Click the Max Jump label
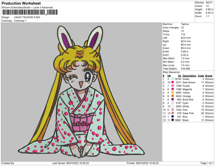215x166 pixels. pyautogui.click(x=169, y=65)
